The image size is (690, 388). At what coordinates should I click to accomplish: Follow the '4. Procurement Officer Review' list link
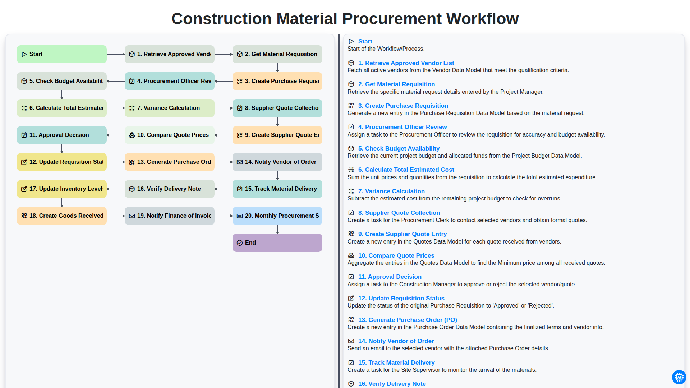coord(402,127)
